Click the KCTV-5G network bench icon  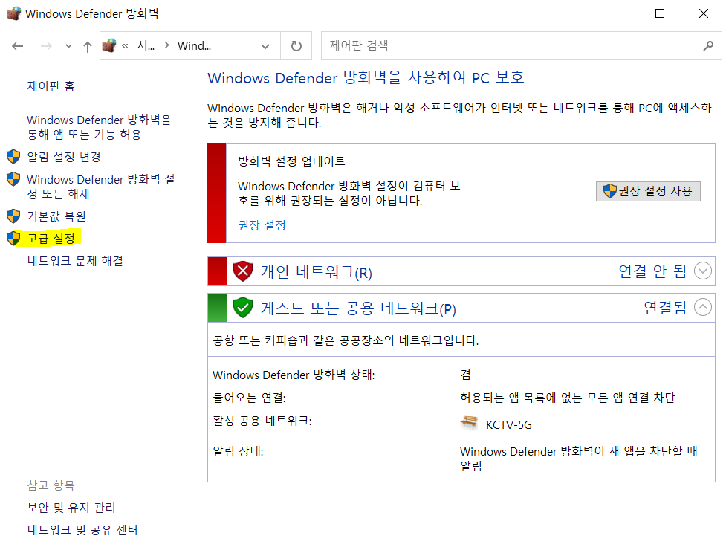[469, 422]
